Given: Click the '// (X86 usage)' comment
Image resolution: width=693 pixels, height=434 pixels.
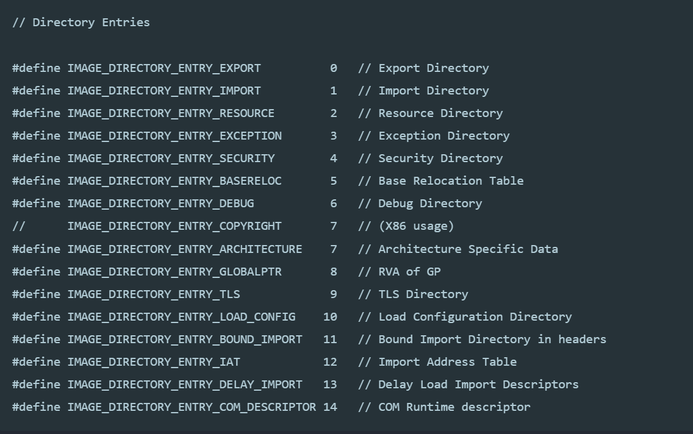Looking at the screenshot, I should (406, 226).
